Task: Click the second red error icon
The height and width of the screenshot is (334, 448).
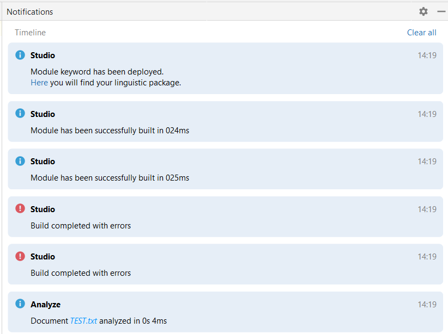Action: click(20, 256)
